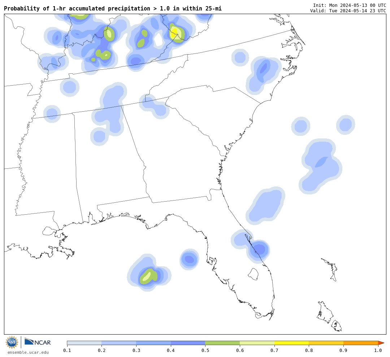Click the 'Valid: Tue 2024-05-14 23 UTC' label
This screenshot has height=357, width=390.
click(x=348, y=11)
